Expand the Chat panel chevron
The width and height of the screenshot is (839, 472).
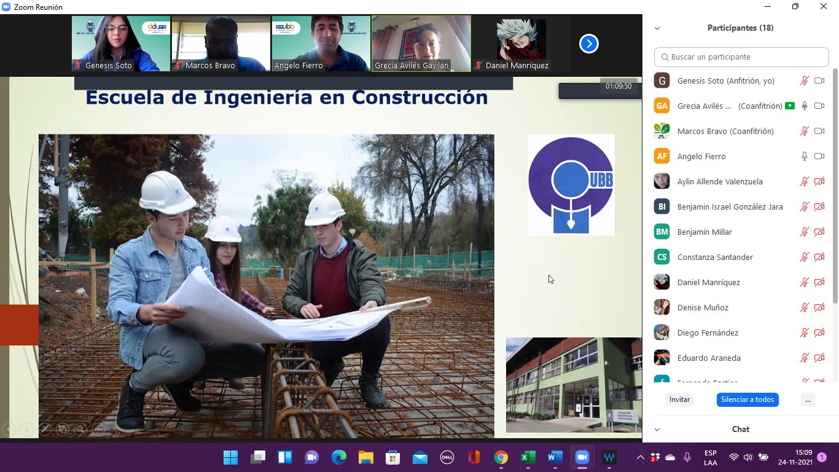click(657, 430)
